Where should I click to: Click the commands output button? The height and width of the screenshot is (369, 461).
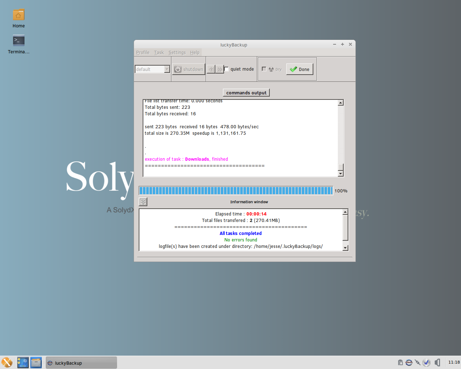click(x=246, y=93)
